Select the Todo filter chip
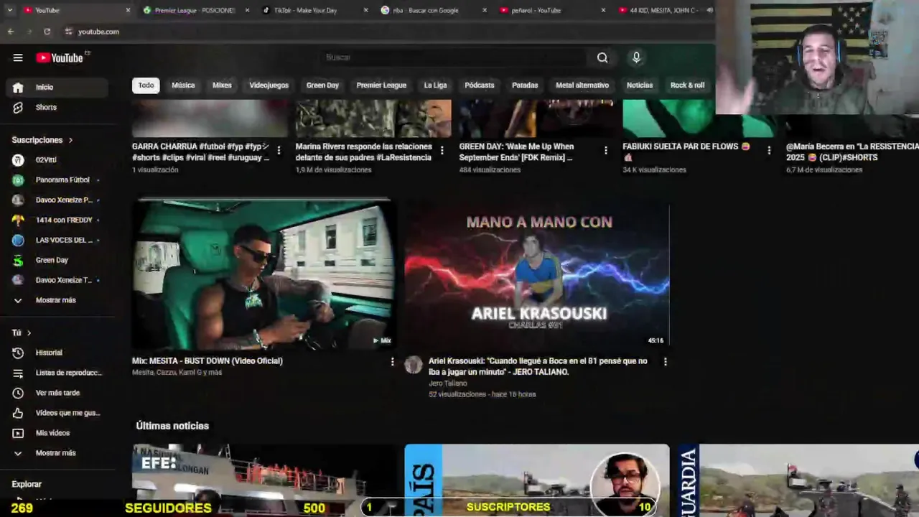The image size is (919, 517). (146, 85)
